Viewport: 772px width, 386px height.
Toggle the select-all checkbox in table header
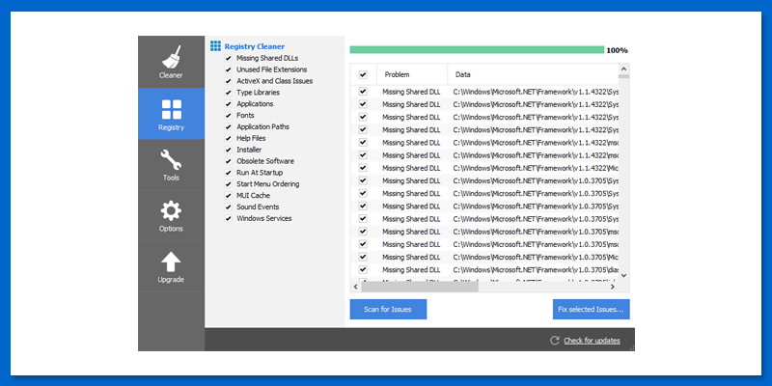pyautogui.click(x=363, y=74)
